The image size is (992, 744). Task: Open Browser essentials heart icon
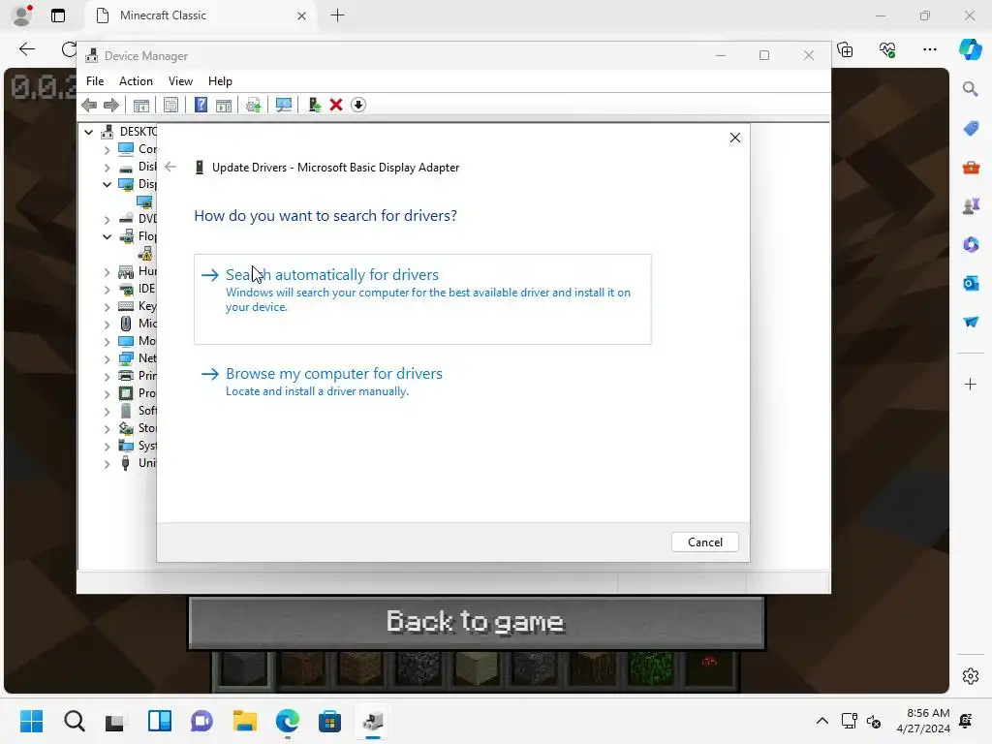pyautogui.click(x=887, y=49)
